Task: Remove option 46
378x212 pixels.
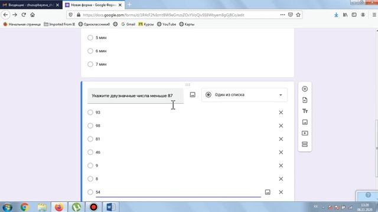Action: [281, 153]
